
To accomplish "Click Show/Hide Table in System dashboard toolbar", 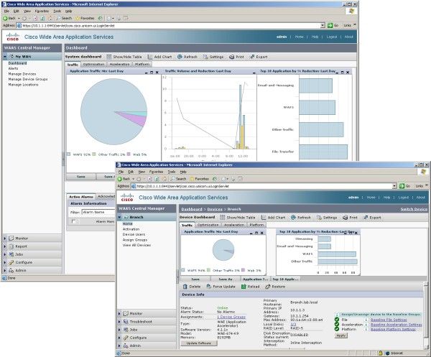I will (x=124, y=57).
